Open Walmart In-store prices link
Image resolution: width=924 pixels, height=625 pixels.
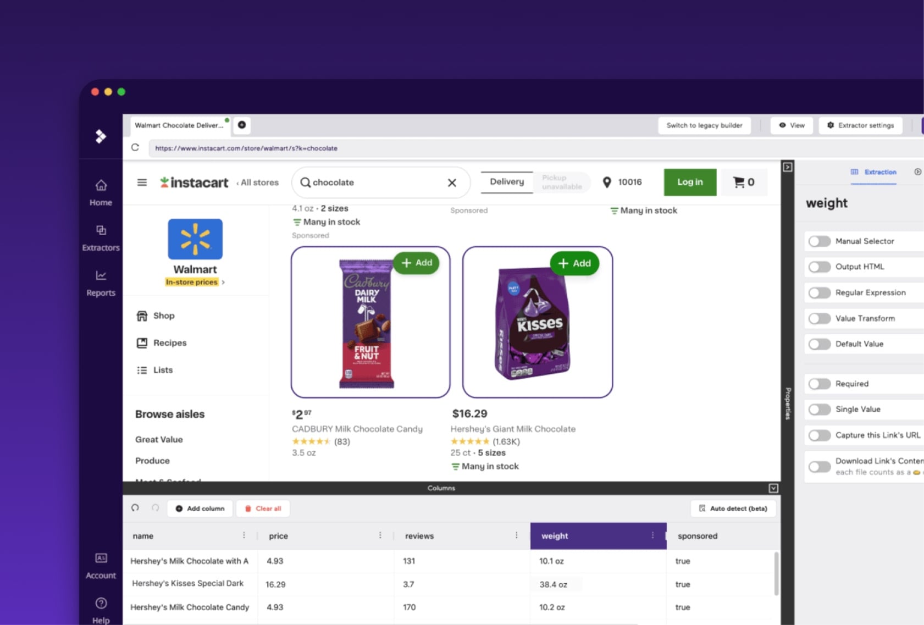tap(195, 282)
